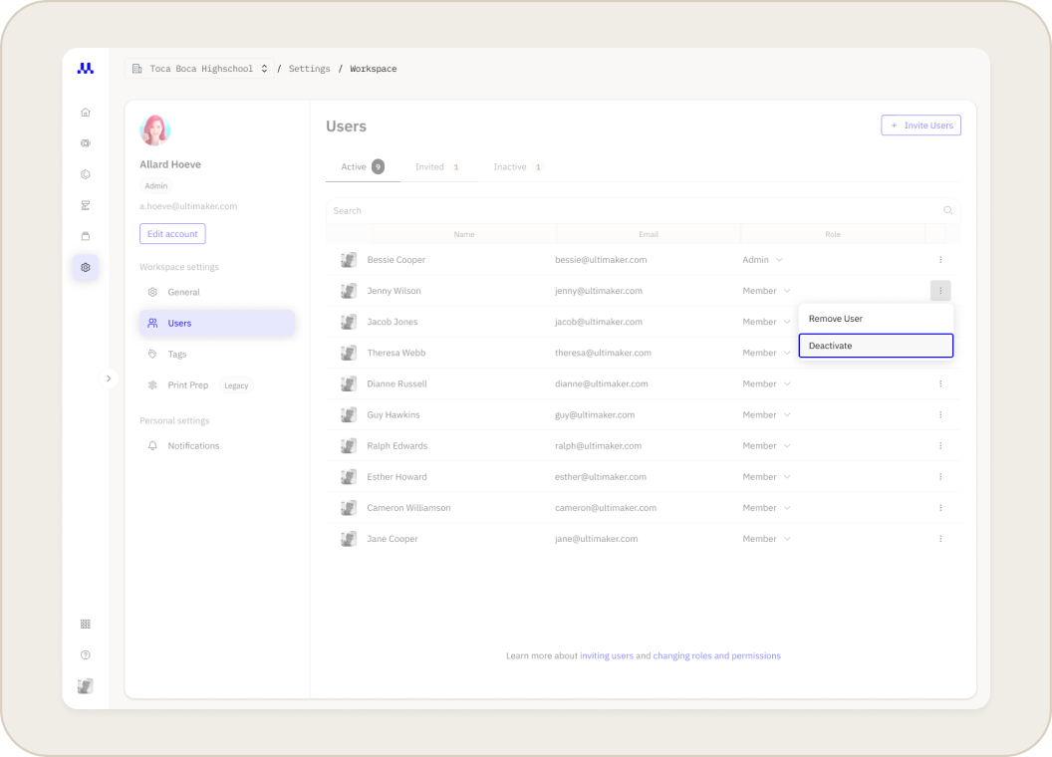Open the highlighted settings gear in the sidebar
The width and height of the screenshot is (1052, 757).
coord(86,267)
